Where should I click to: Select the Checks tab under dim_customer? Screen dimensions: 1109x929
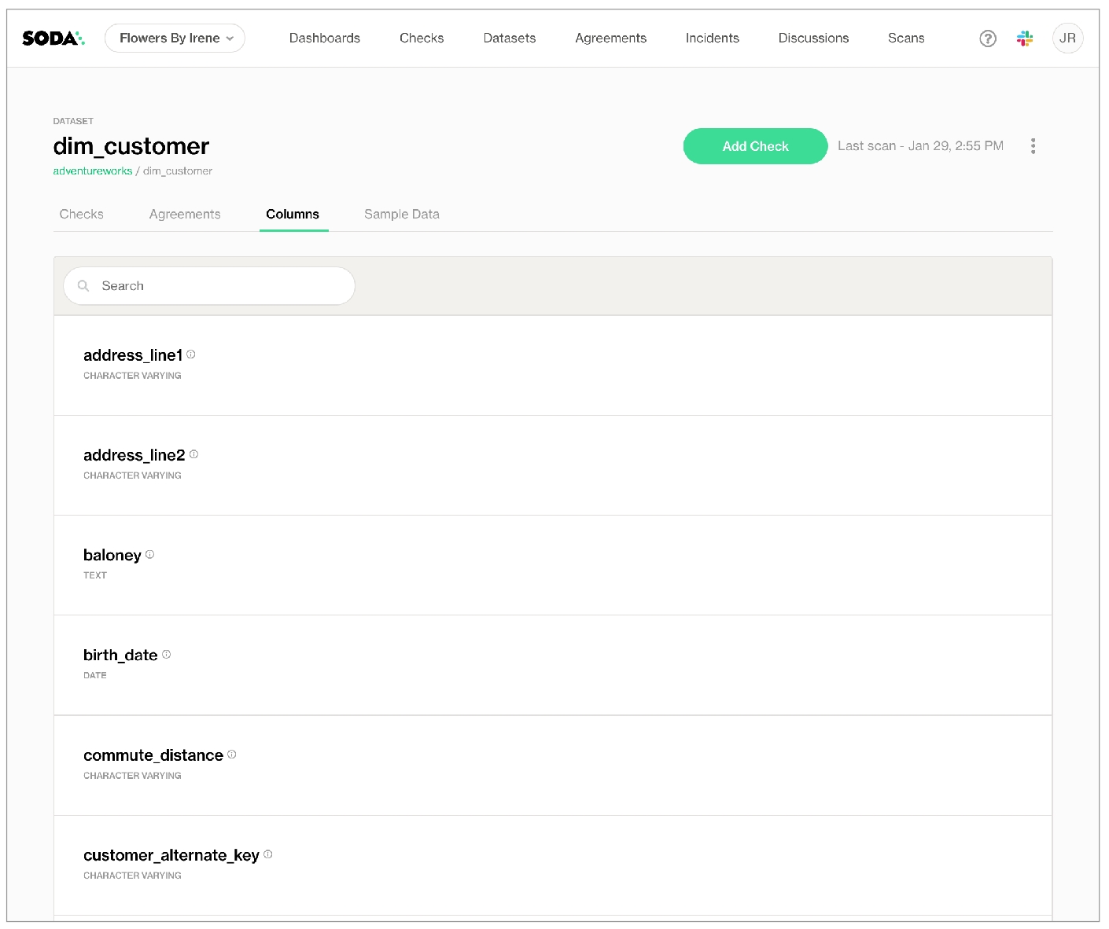point(81,215)
